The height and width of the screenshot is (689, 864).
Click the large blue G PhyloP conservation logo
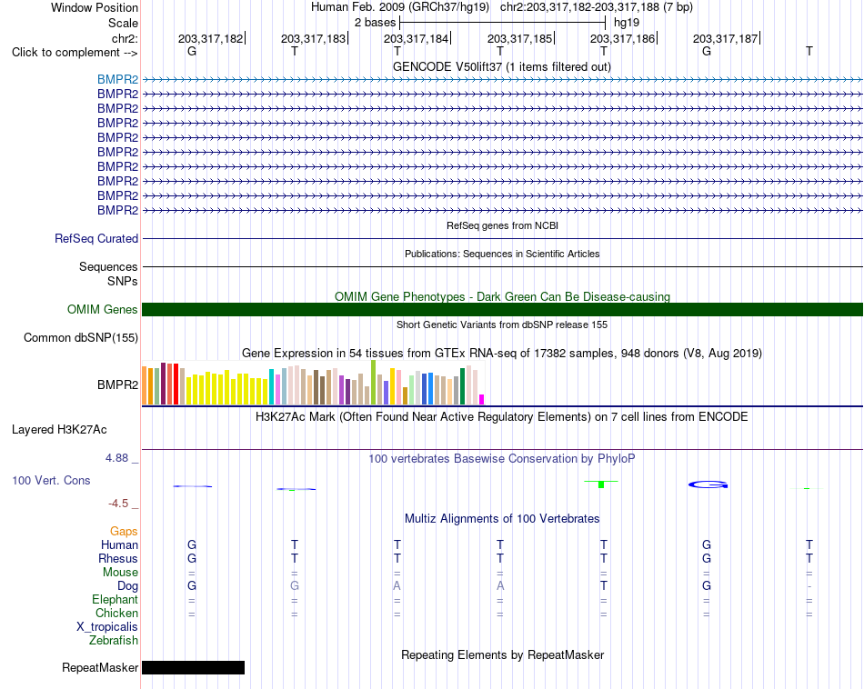(x=708, y=484)
